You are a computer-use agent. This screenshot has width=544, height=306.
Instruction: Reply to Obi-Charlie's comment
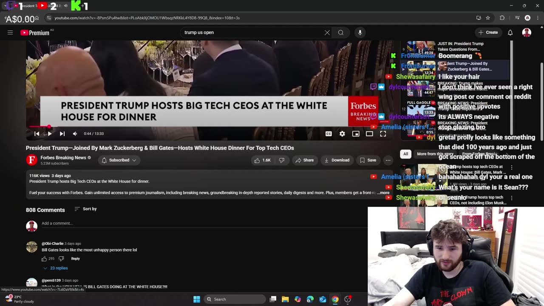(x=75, y=258)
